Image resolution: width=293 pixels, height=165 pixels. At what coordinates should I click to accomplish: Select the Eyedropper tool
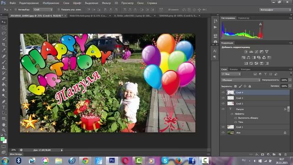pyautogui.click(x=4, y=50)
